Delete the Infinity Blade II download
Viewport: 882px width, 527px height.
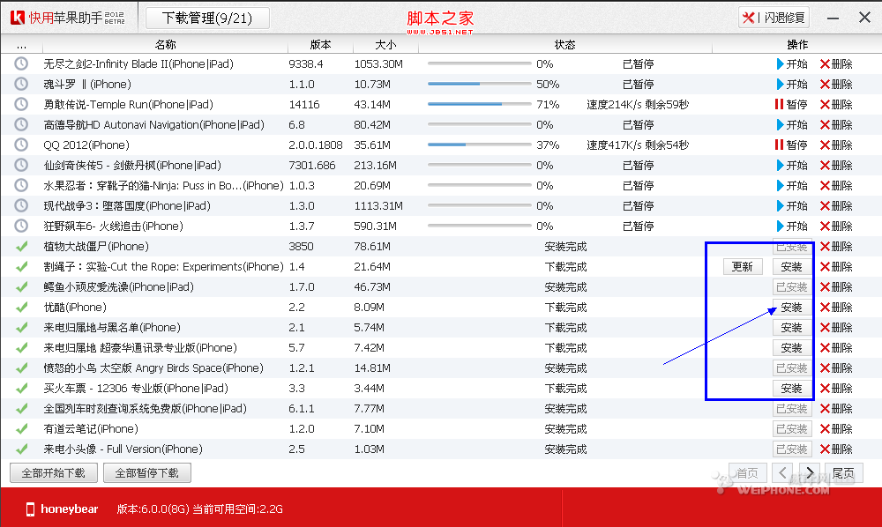(x=836, y=64)
